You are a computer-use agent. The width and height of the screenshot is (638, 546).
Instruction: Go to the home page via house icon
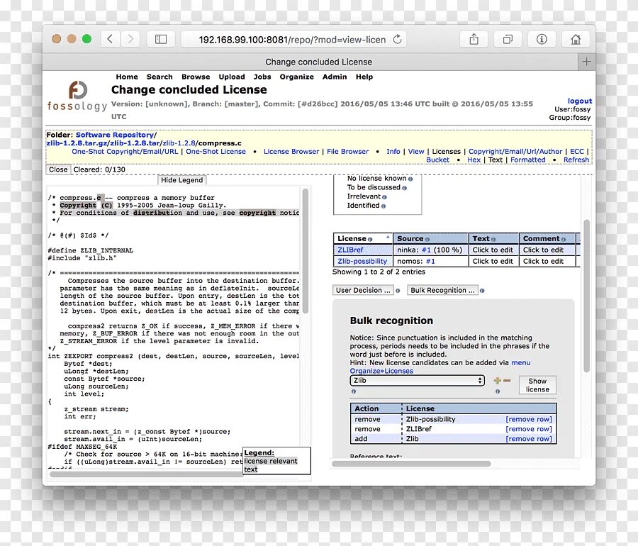(576, 39)
